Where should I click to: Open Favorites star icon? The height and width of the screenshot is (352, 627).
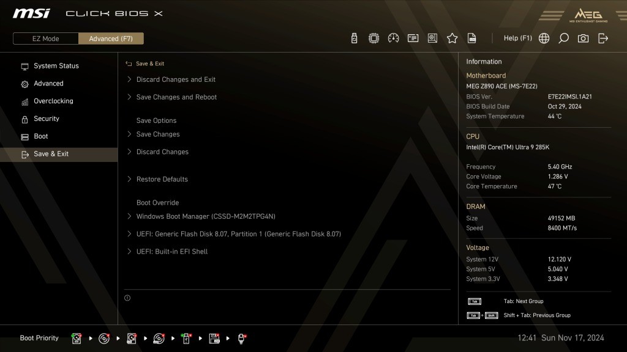(452, 38)
